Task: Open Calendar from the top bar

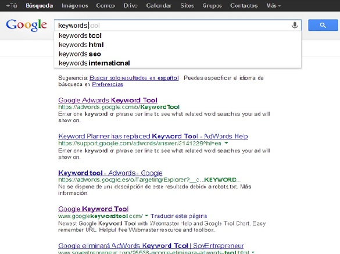Action: [x=159, y=6]
